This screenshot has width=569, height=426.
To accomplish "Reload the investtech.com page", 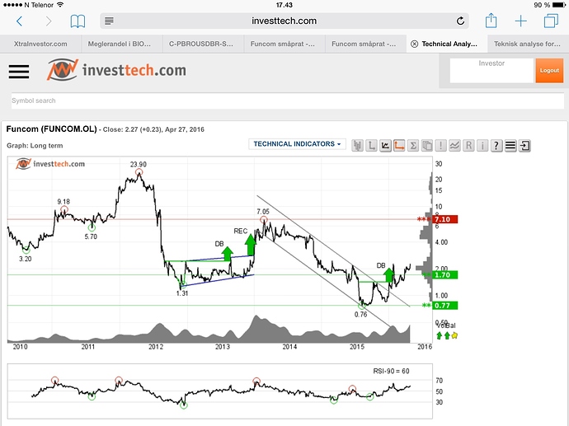I will pyautogui.click(x=460, y=21).
